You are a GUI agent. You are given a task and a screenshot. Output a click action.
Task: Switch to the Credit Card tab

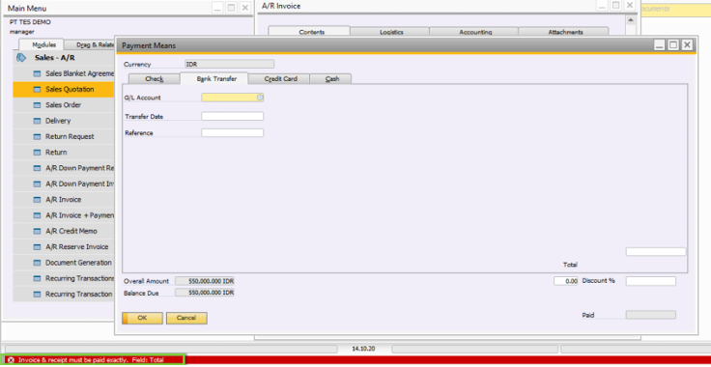tap(281, 79)
